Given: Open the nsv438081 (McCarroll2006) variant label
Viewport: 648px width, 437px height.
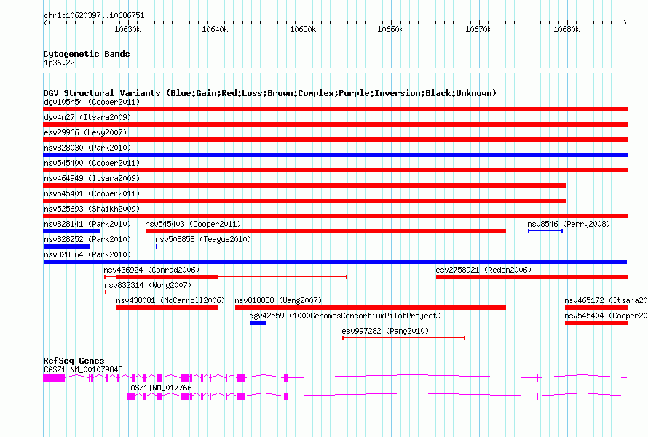Looking at the screenshot, I should point(170,300).
